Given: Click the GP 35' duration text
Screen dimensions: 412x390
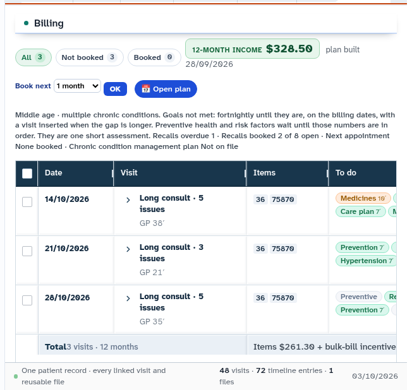Looking at the screenshot, I should (x=152, y=321).
